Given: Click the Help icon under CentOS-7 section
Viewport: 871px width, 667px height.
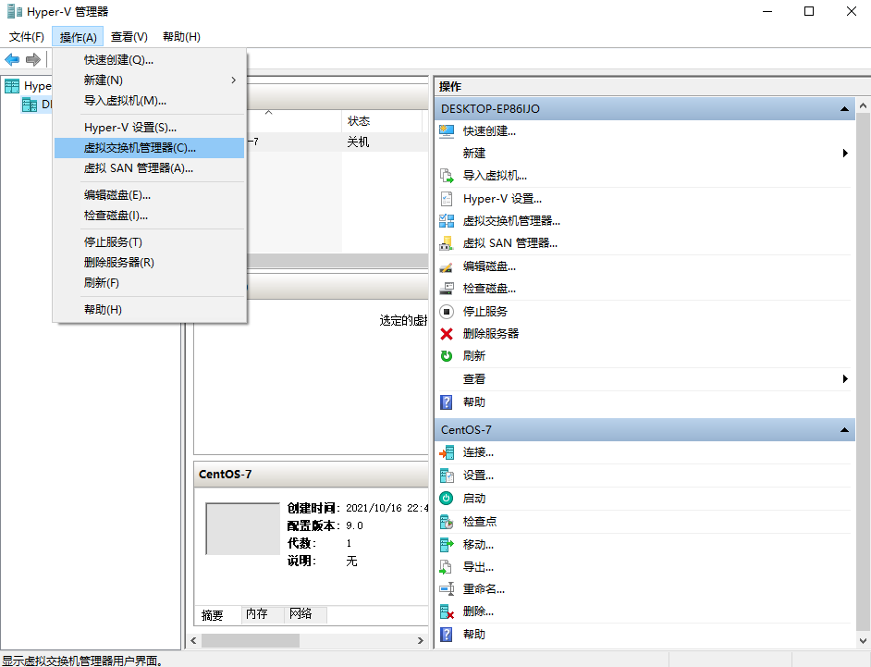Looking at the screenshot, I should click(x=446, y=635).
